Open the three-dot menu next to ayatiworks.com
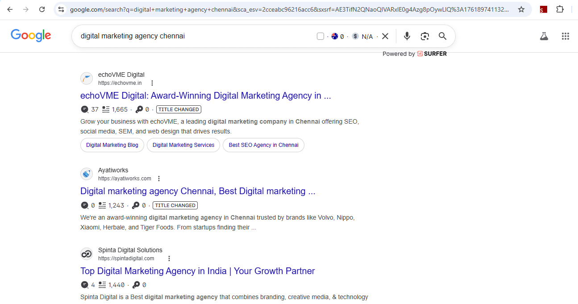This screenshot has width=578, height=304. (x=159, y=178)
